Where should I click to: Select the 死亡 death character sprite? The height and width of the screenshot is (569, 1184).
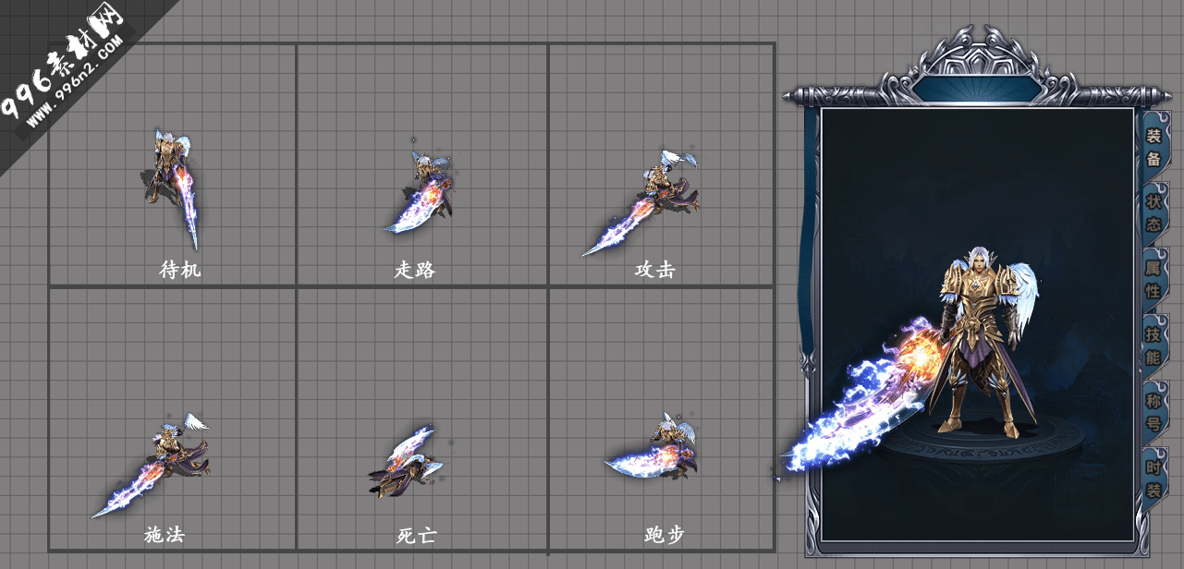click(x=407, y=461)
